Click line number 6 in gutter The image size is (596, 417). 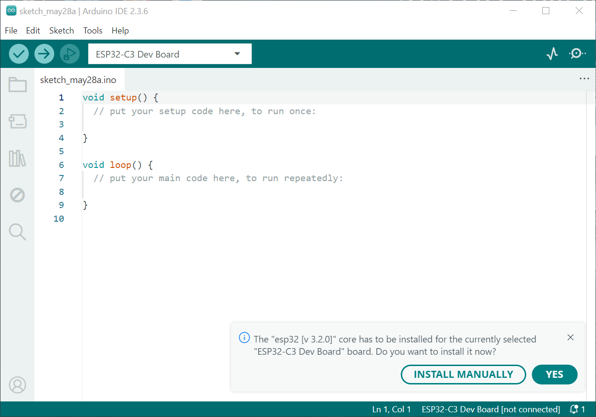coord(61,165)
